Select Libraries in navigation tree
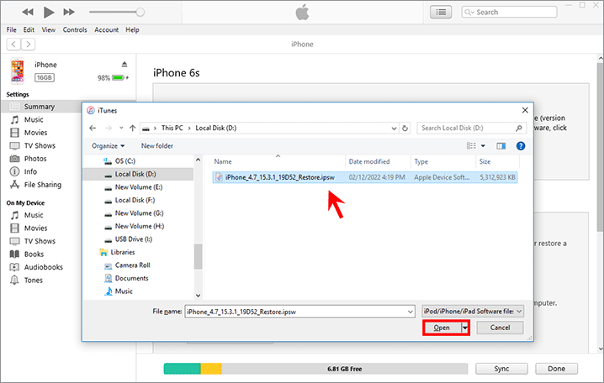Screen dimensions: 604x383 (x=123, y=253)
